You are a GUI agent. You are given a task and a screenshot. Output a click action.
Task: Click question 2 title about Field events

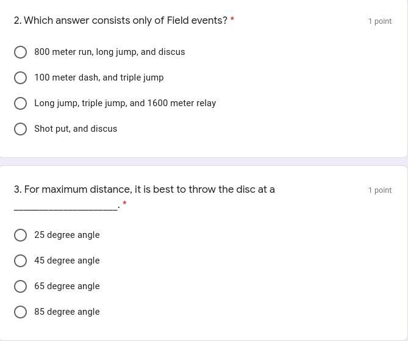click(x=121, y=20)
